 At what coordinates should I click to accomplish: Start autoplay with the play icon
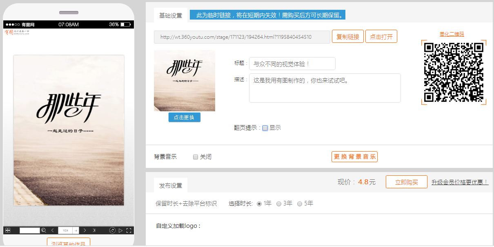coord(120,231)
